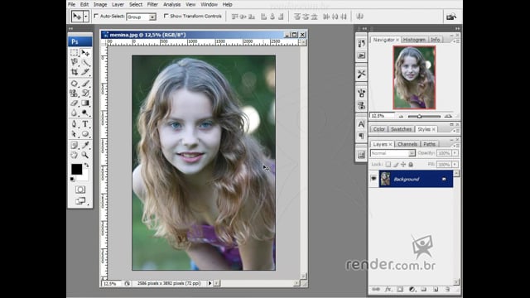Select the Dodge tool
The height and width of the screenshot is (298, 530).
pos(85,113)
